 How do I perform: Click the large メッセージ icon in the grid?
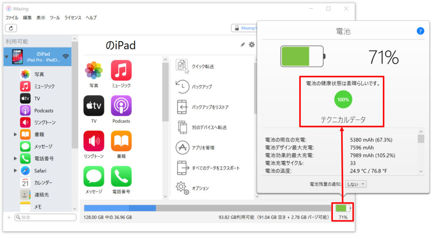tap(94, 177)
